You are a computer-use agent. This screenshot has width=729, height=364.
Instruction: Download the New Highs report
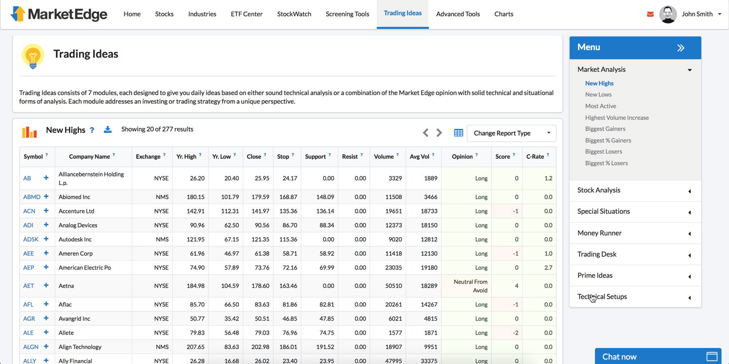107,129
